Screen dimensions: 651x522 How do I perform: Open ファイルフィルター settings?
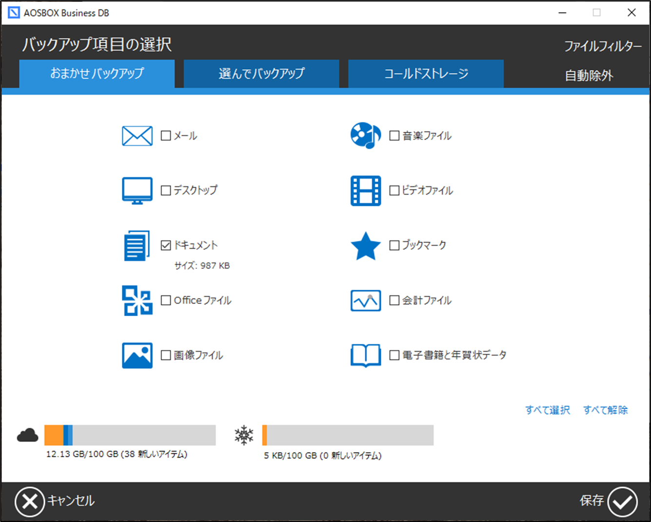(603, 46)
